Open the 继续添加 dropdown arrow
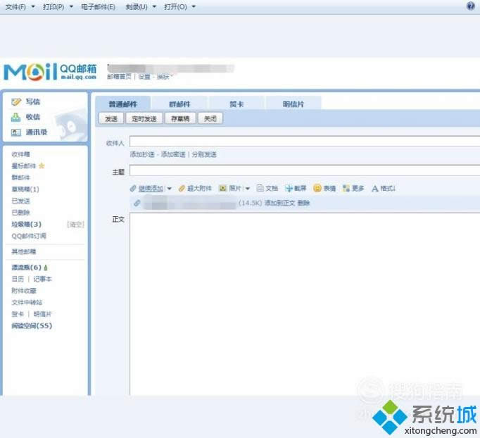The image size is (480, 438). 170,189
